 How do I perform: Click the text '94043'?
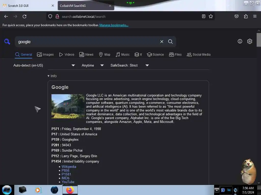click(66, 145)
